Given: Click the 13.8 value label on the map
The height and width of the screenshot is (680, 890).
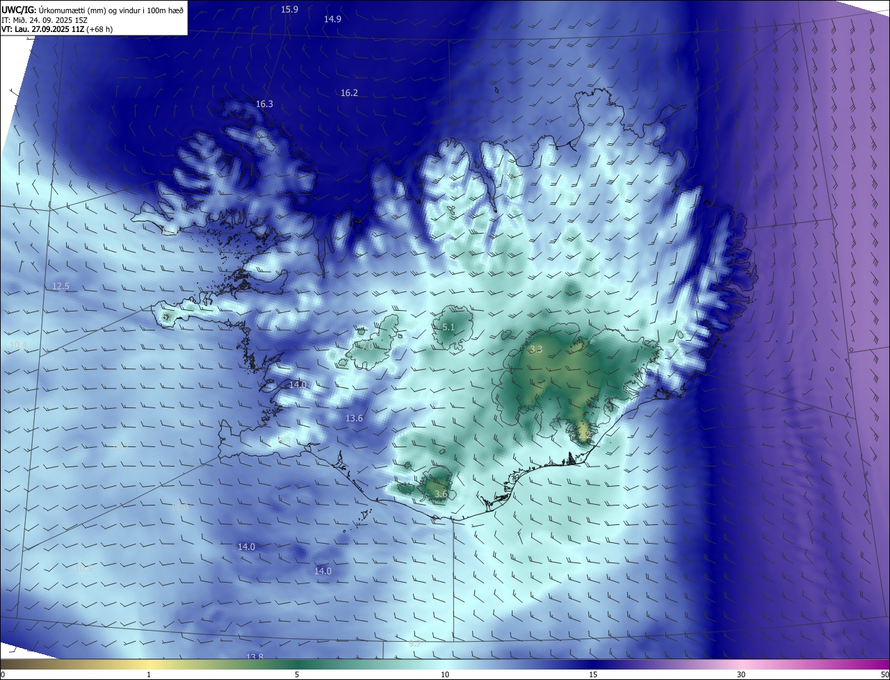Looking at the screenshot, I should coord(254,657).
